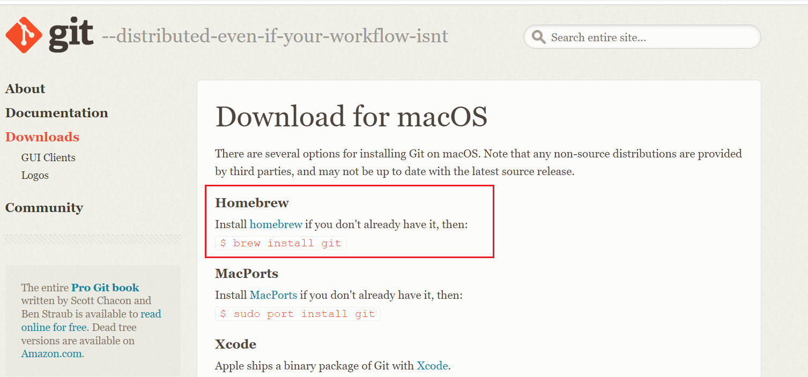The width and height of the screenshot is (808, 377).
Task: Go to the Downloads section
Action: (x=42, y=137)
